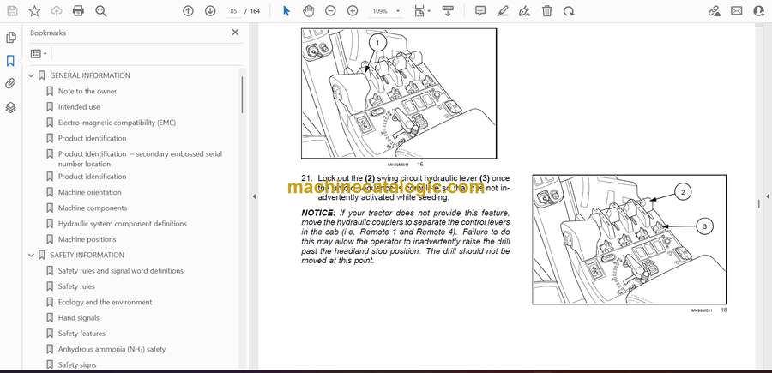
Task: Click the trash delete icon
Action: (547, 11)
